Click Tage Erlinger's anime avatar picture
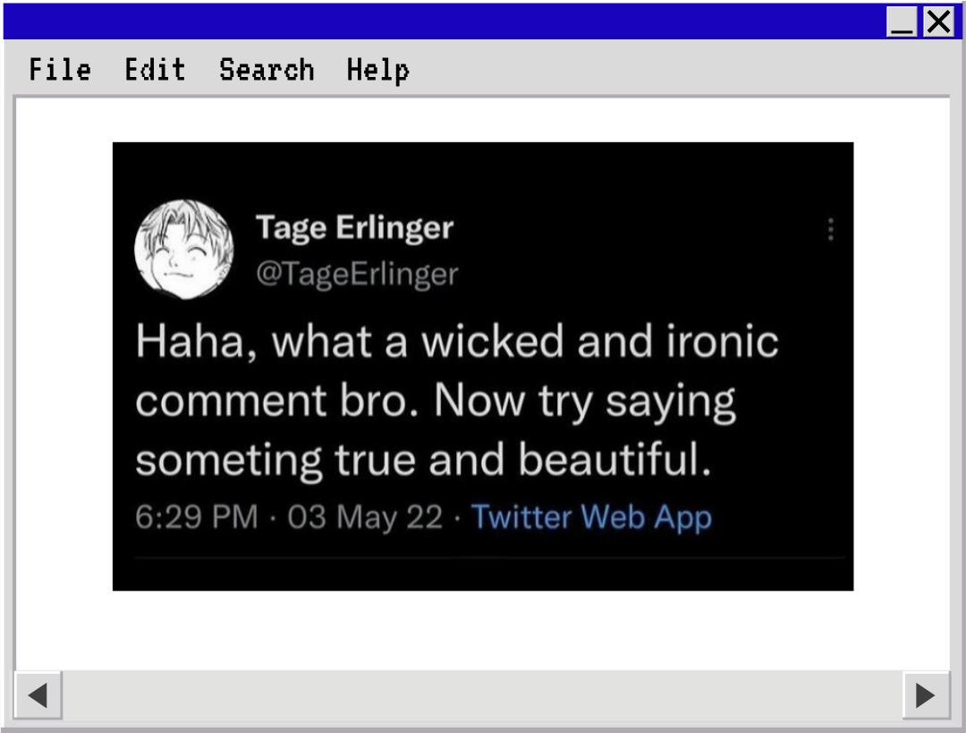Image resolution: width=966 pixels, height=733 pixels. click(183, 249)
